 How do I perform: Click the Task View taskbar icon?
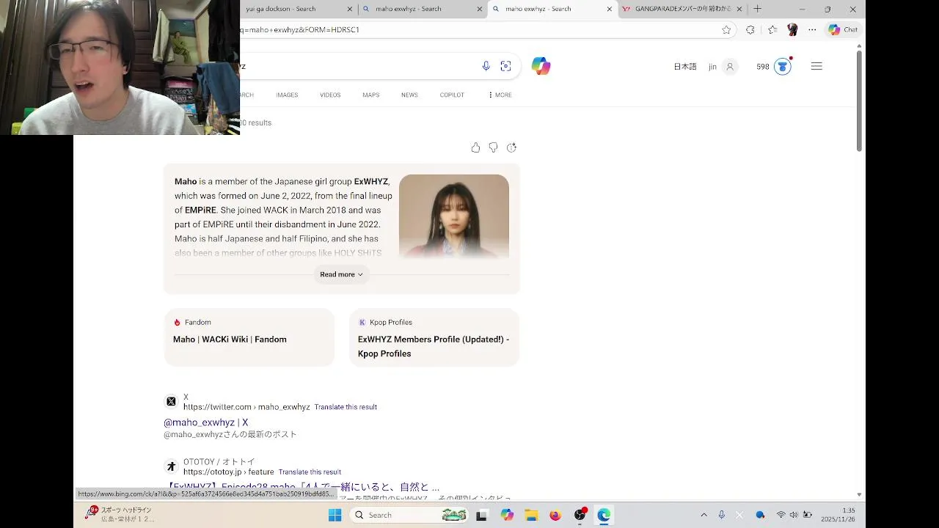[x=481, y=515]
